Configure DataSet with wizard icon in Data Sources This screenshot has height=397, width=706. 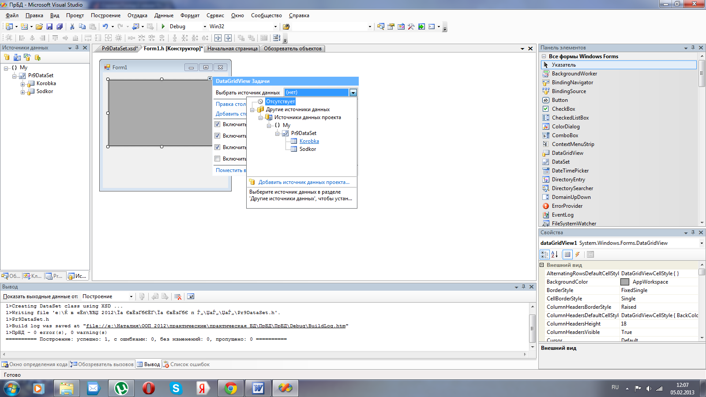[x=27, y=57]
